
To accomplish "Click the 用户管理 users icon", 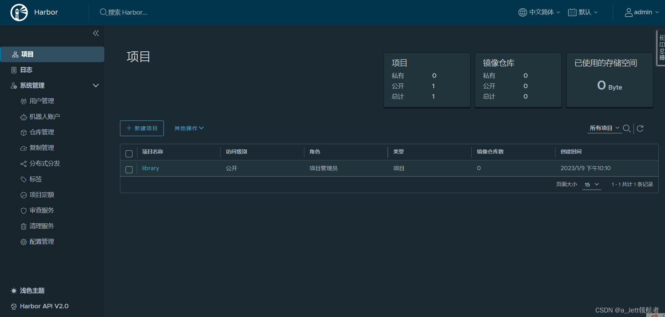I will [24, 101].
